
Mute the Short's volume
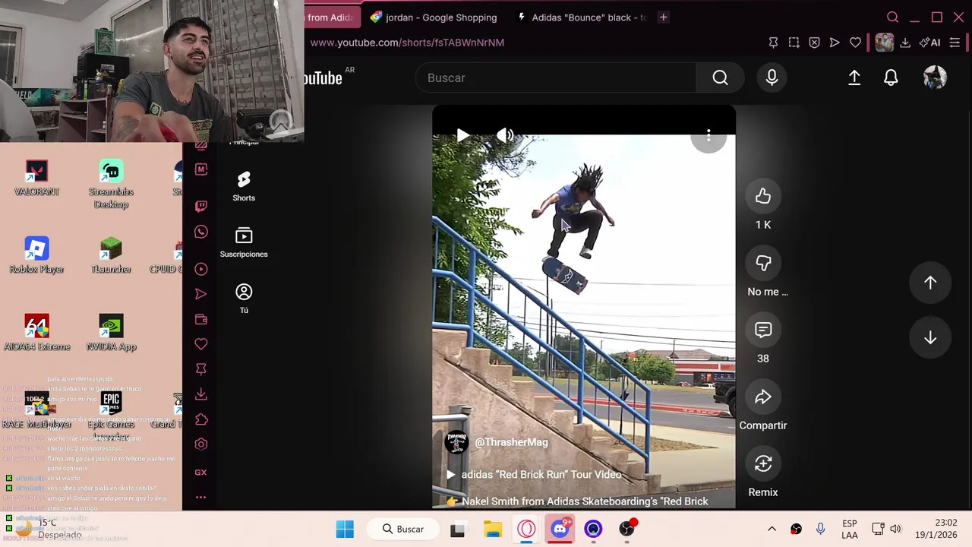coord(505,136)
